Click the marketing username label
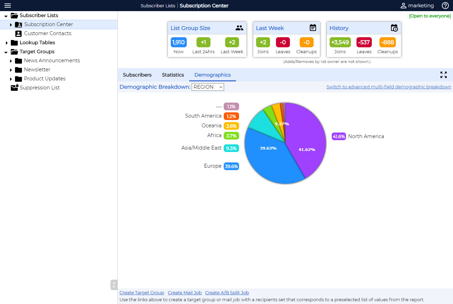Screen dimensions: 453x304 click(421, 6)
